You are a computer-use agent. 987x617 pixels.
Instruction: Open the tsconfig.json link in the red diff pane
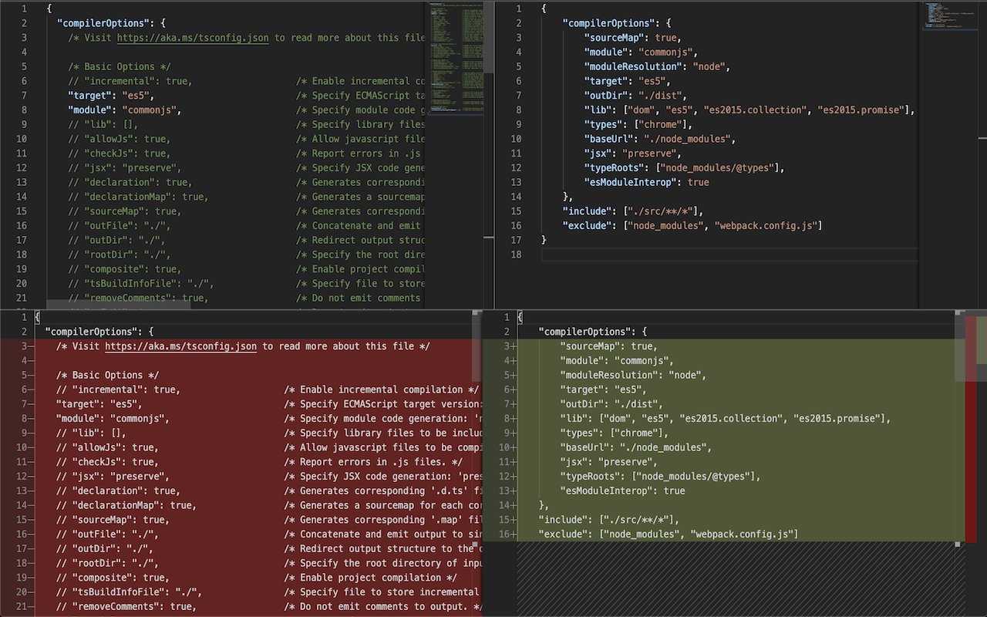pos(180,346)
